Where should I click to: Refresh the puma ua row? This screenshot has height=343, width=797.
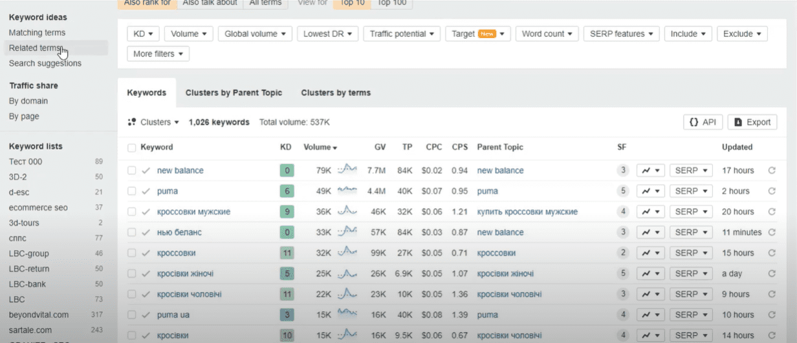(771, 315)
